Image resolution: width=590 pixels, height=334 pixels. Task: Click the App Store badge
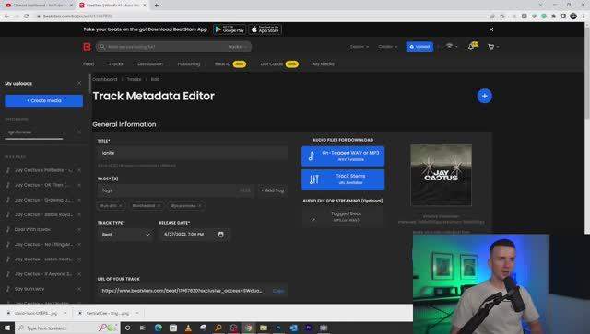pyautogui.click(x=265, y=29)
